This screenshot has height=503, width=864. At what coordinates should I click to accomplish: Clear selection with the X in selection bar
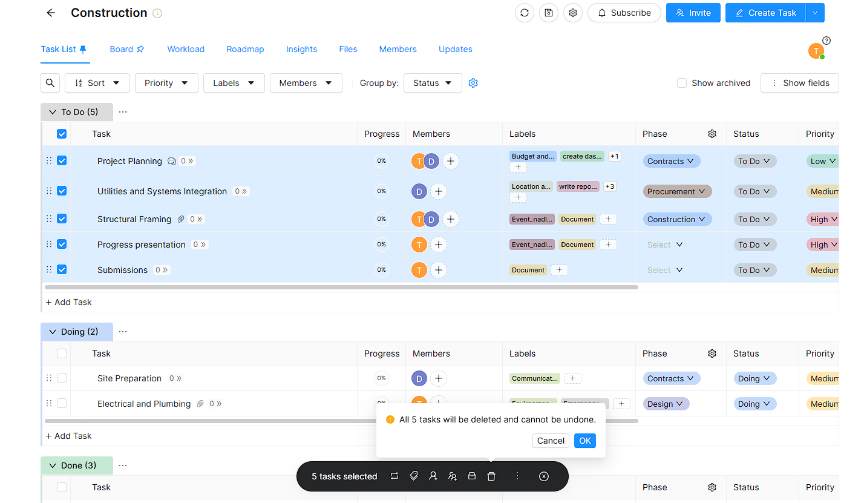tap(544, 476)
